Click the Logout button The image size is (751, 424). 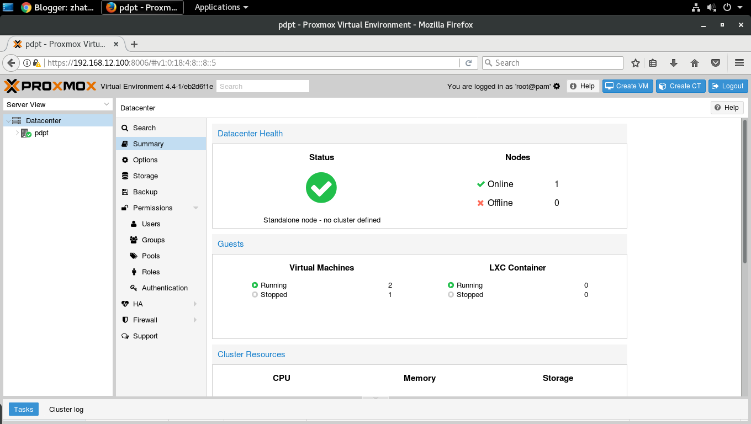[x=728, y=86]
